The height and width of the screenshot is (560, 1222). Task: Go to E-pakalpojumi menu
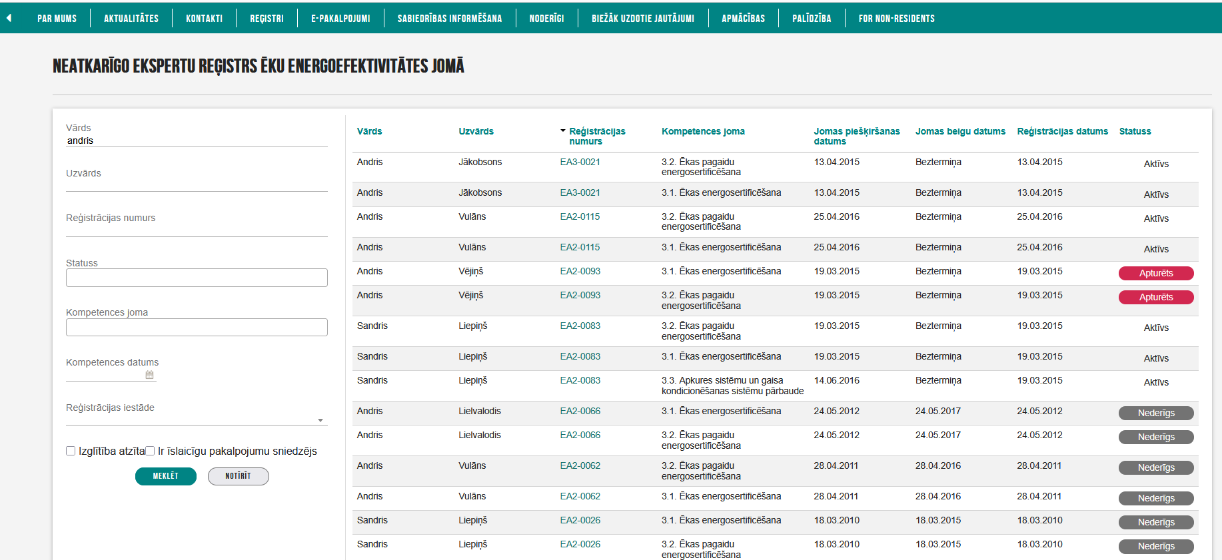(340, 19)
